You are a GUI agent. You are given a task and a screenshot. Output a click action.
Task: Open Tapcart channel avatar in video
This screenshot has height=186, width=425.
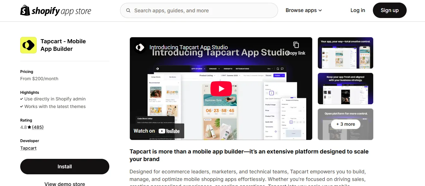tap(140, 47)
